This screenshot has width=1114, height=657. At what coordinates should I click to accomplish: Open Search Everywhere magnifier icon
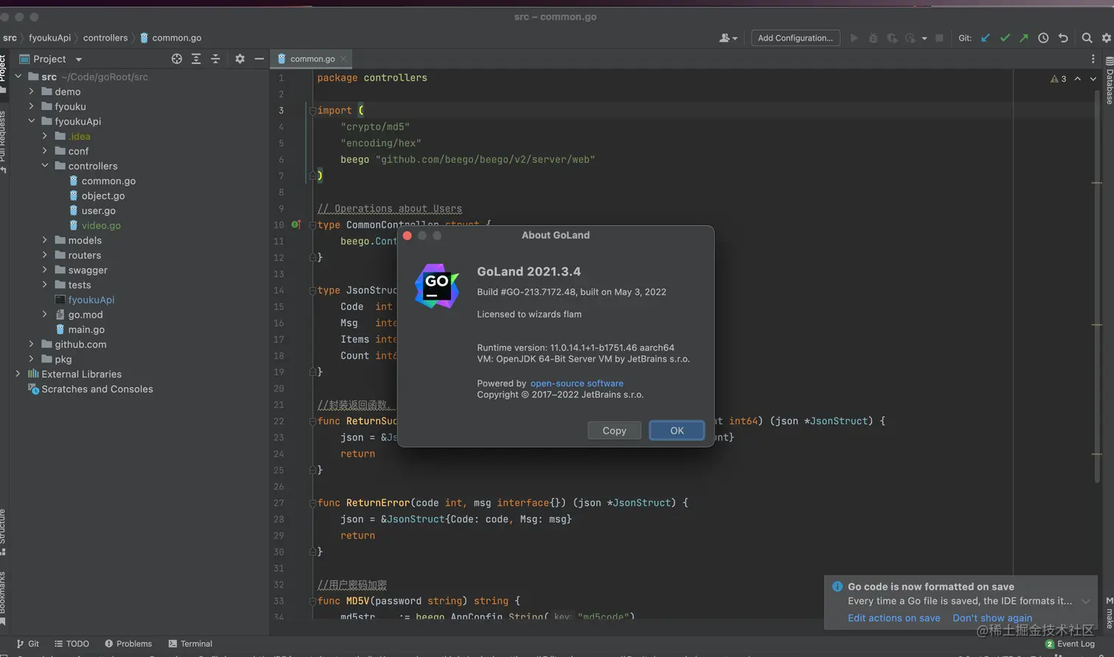coord(1087,38)
